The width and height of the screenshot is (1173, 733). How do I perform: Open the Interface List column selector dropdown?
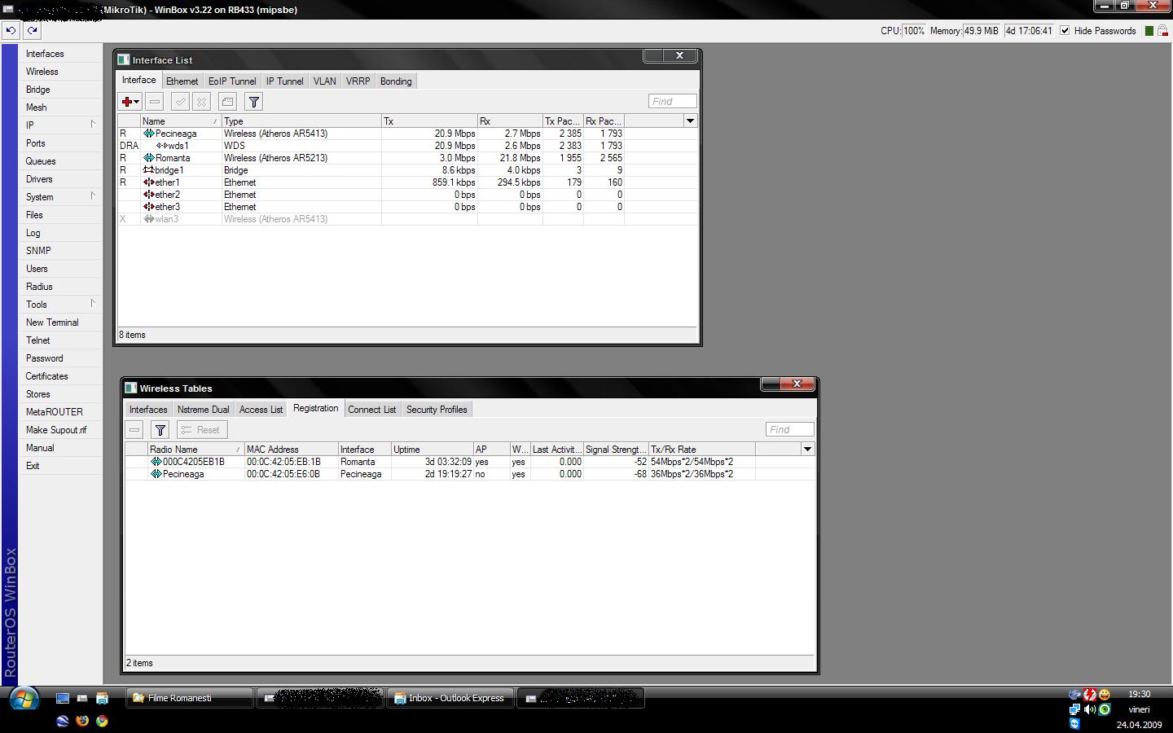690,121
